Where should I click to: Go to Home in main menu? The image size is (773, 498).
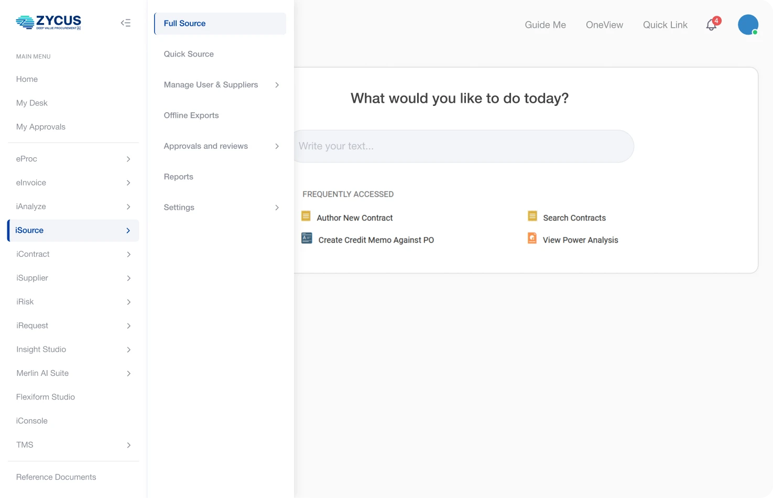pyautogui.click(x=27, y=79)
